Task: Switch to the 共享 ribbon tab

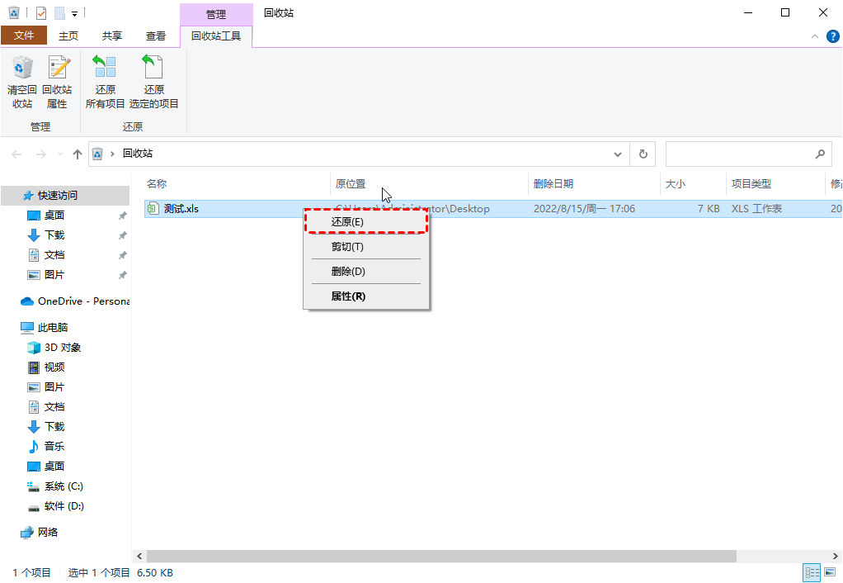Action: pyautogui.click(x=112, y=36)
